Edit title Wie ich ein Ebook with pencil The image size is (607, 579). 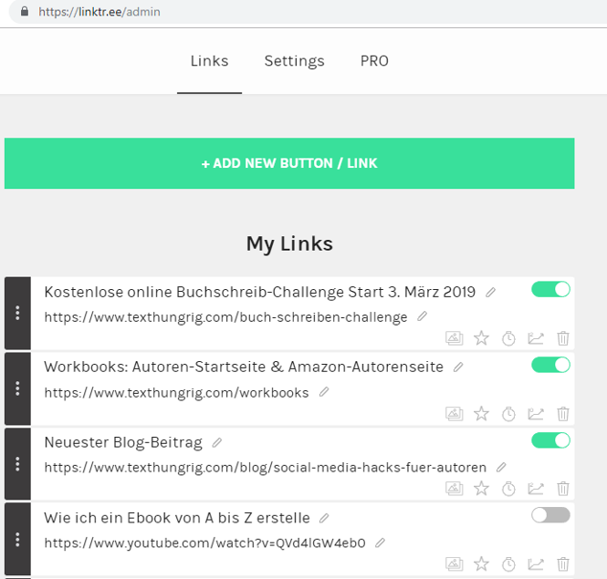coord(324,518)
